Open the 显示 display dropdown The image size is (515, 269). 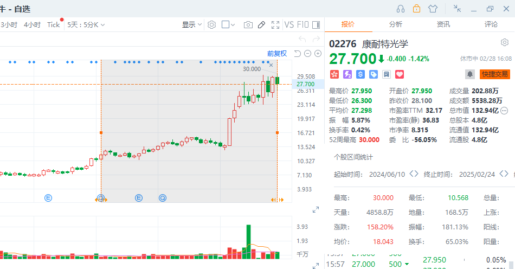192,24
